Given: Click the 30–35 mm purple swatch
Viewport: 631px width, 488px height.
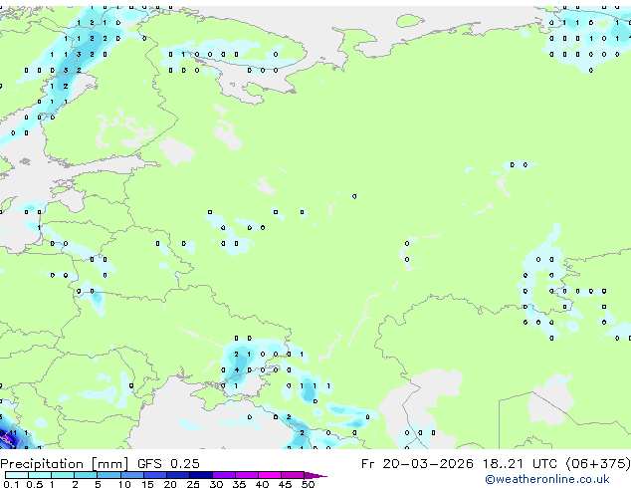Looking at the screenshot, I should 223,475.
